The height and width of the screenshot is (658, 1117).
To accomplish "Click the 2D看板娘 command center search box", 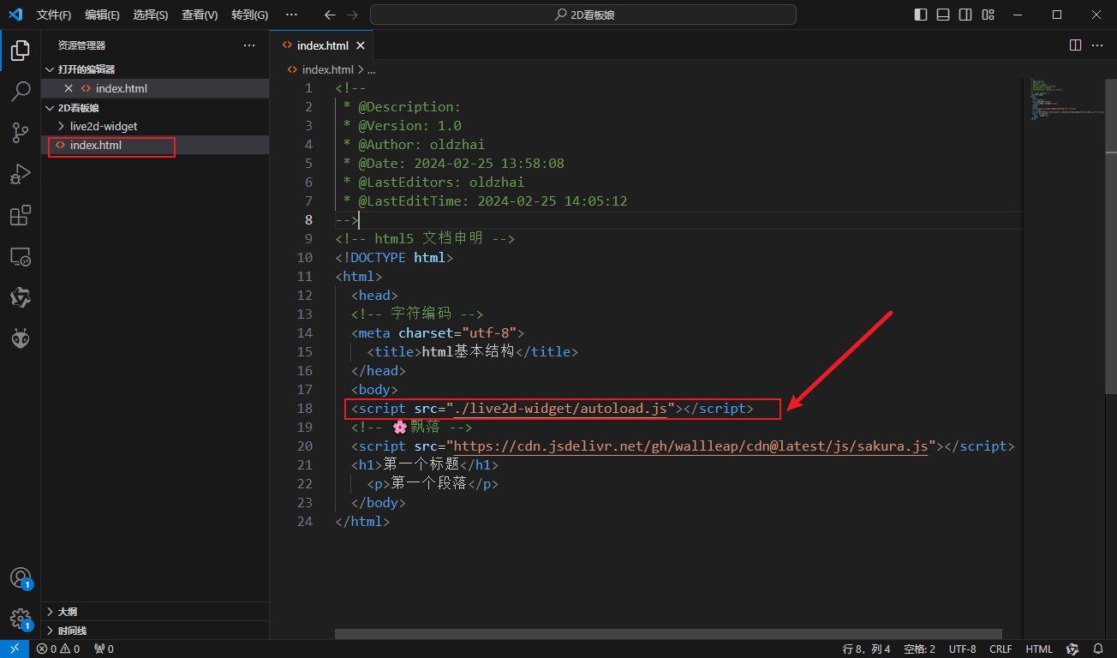I will click(x=583, y=15).
